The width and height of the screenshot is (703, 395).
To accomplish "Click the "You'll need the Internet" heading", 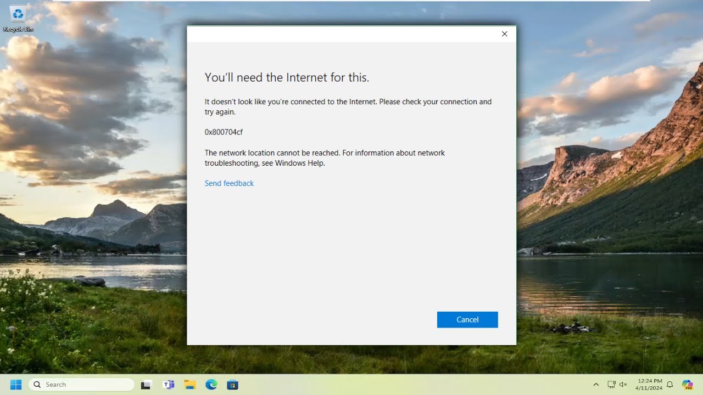I will (287, 77).
